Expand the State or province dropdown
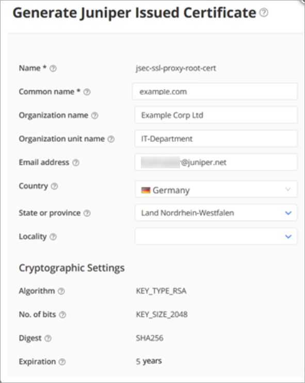The image size is (305, 383). tap(216, 213)
